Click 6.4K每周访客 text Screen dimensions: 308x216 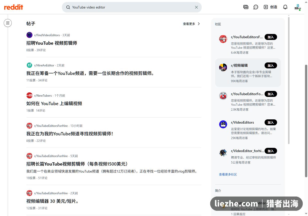pos(240,53)
